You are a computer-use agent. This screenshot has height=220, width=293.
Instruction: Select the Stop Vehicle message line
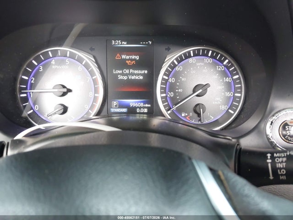tap(130, 77)
